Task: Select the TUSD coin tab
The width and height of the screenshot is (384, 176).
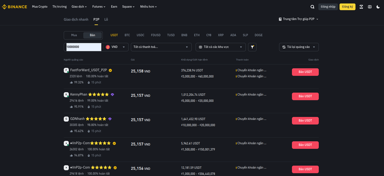Action: click(x=171, y=35)
